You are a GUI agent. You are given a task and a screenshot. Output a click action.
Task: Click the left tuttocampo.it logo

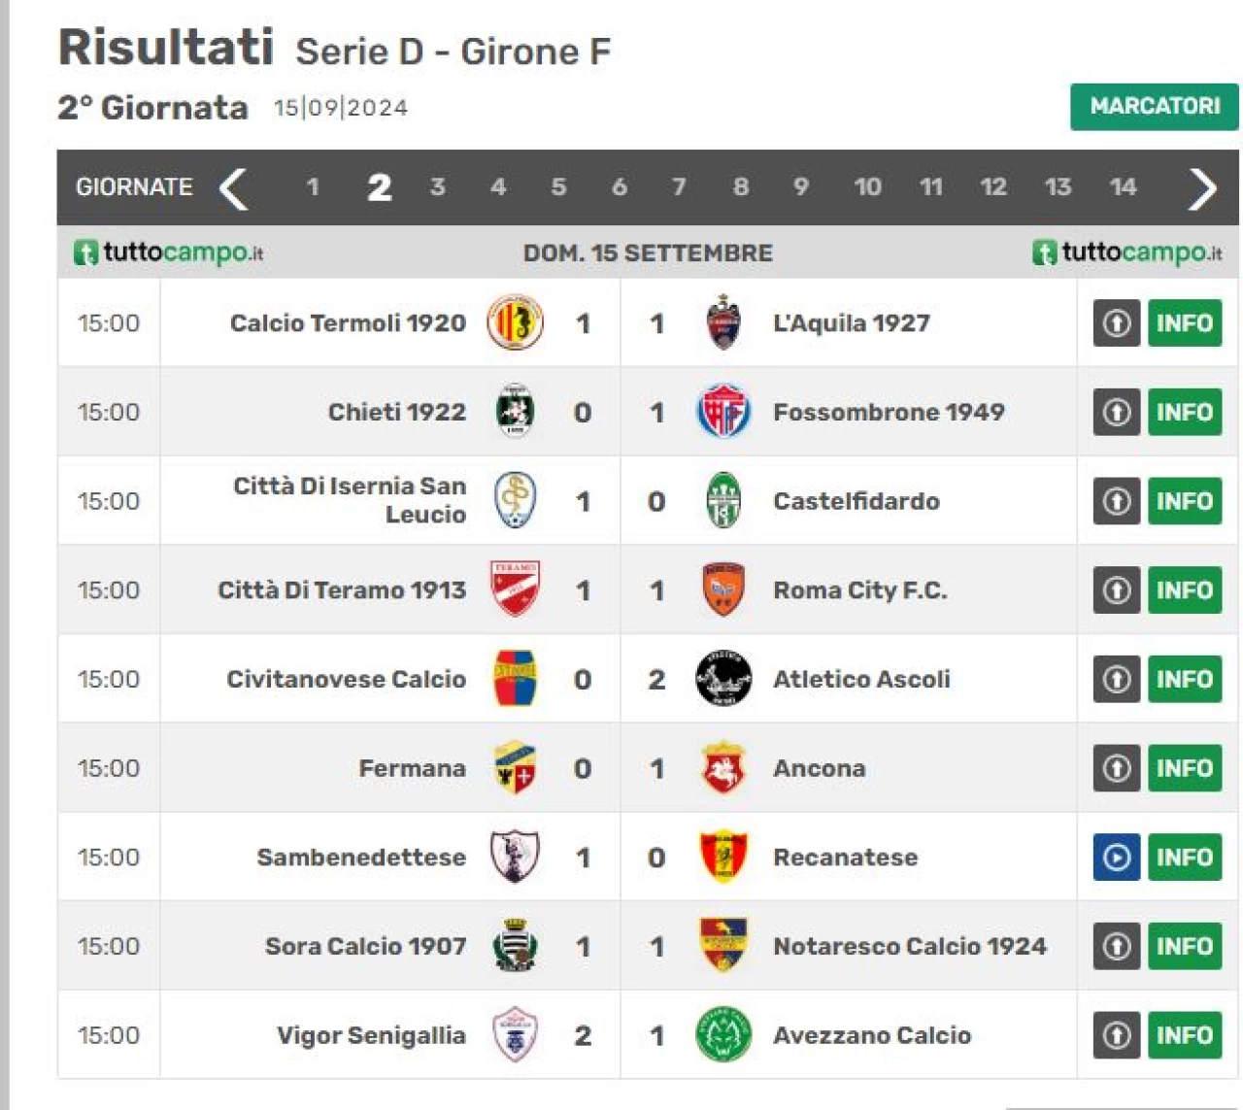[x=168, y=252]
